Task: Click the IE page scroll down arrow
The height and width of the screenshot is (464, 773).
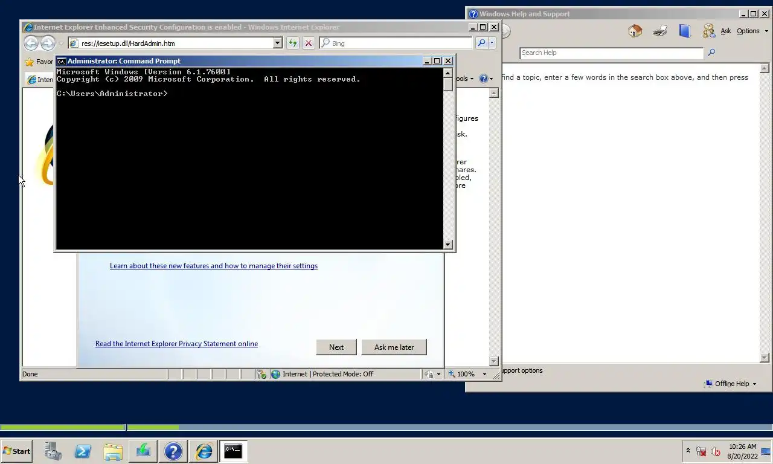Action: pyautogui.click(x=494, y=361)
